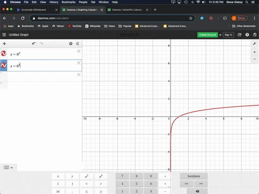Delete the first expression x=6^y

[79, 51]
